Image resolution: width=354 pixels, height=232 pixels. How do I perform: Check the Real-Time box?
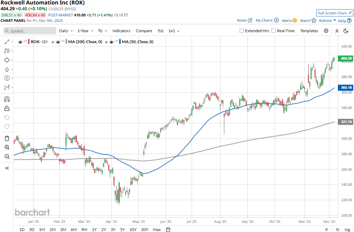[x=273, y=31]
